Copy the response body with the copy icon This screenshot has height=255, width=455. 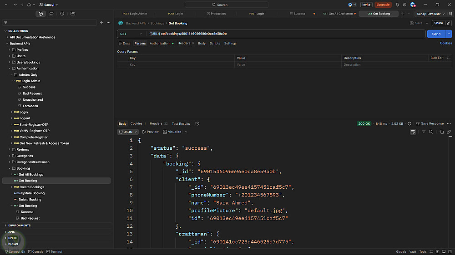(x=442, y=132)
